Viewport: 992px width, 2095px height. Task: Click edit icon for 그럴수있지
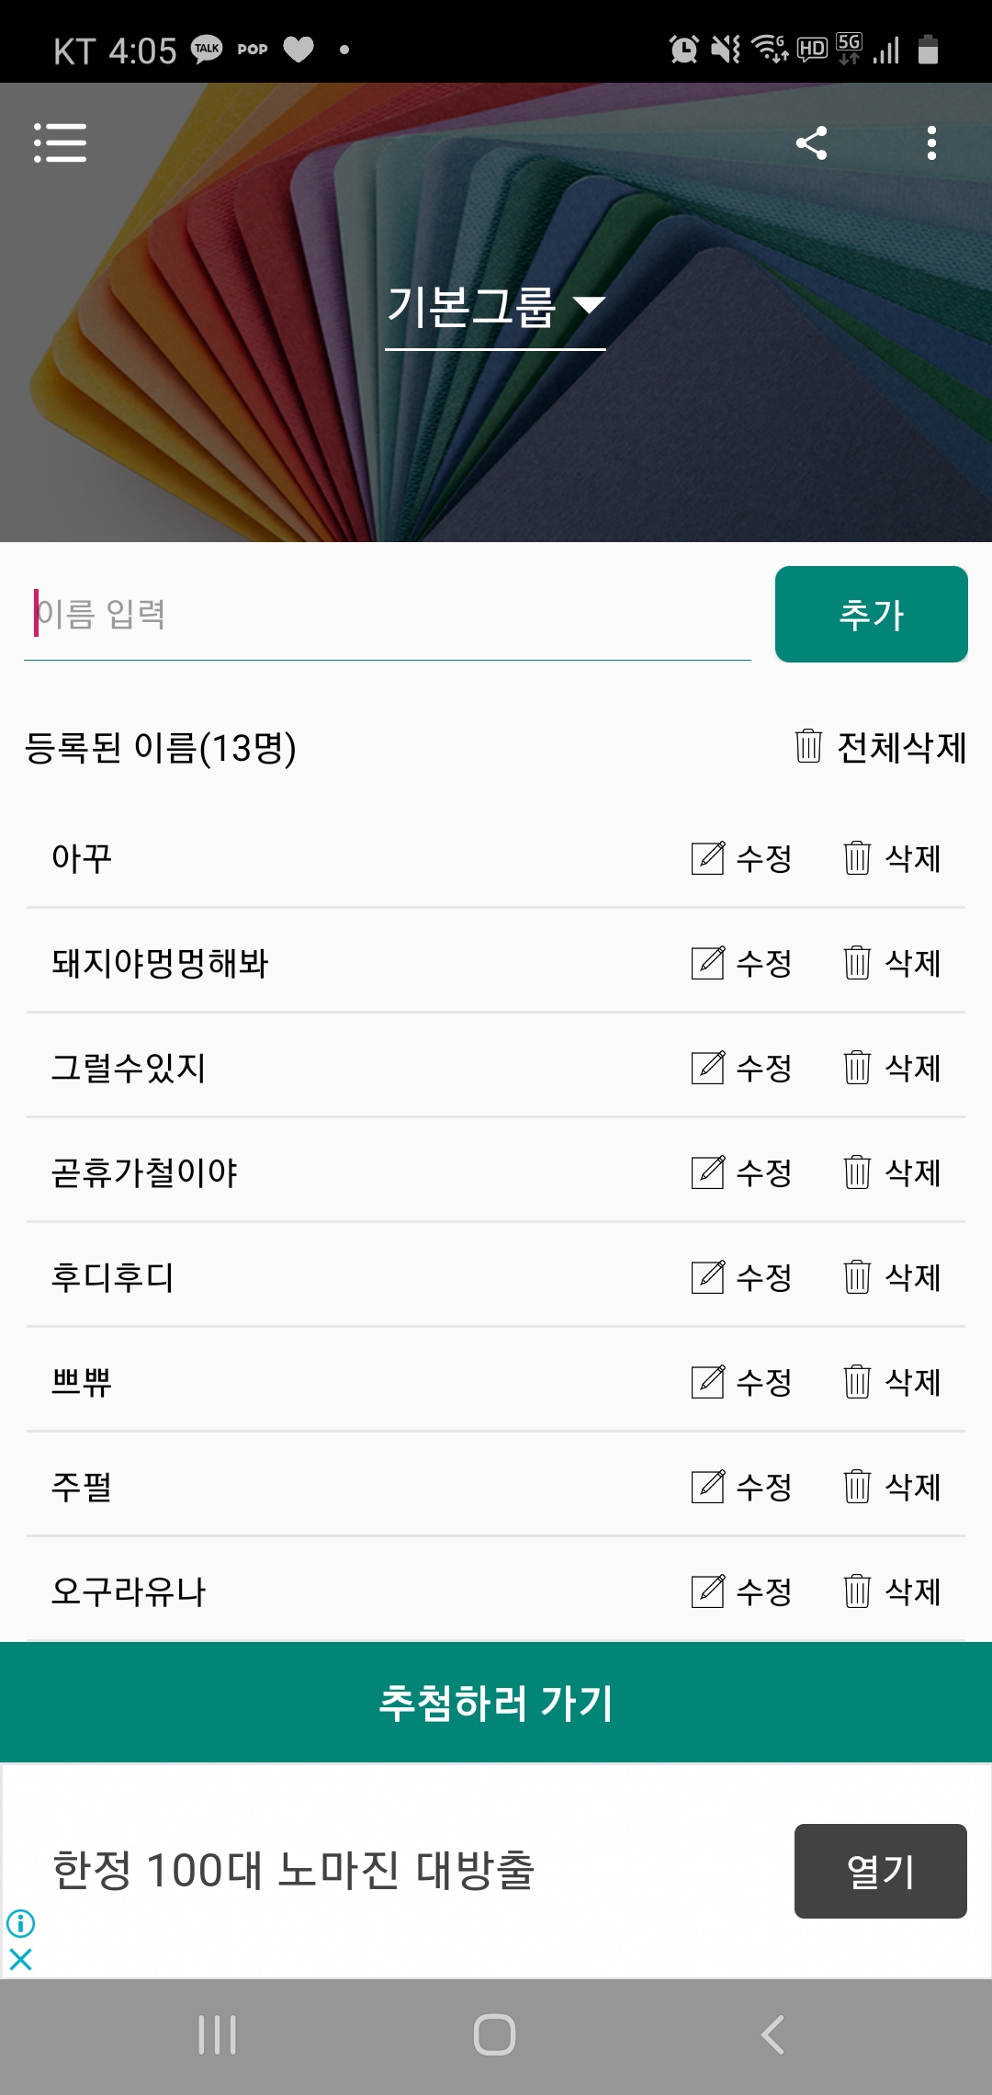point(708,1067)
